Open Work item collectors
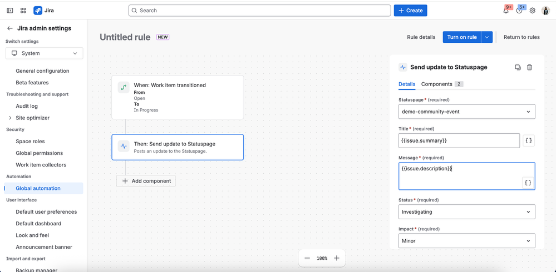556x272 pixels. 41,165
